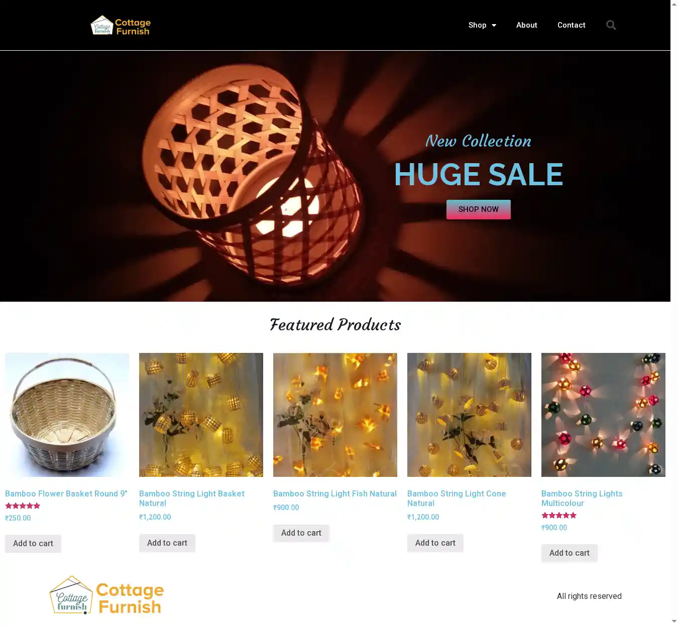Screen dimensions: 678x626
Task: Add Bamboo String Light Basket Natural to cart
Action: click(167, 543)
